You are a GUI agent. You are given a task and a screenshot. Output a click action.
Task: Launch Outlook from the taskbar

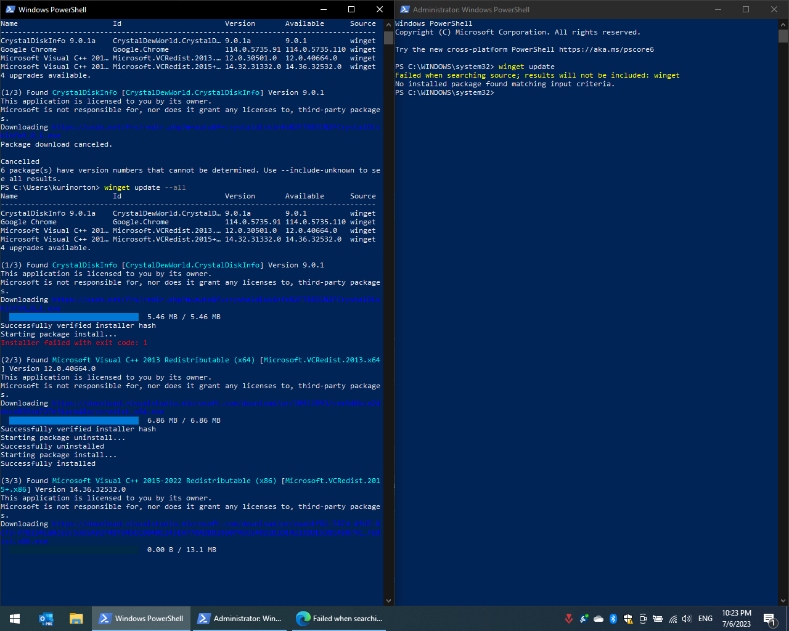point(46,619)
